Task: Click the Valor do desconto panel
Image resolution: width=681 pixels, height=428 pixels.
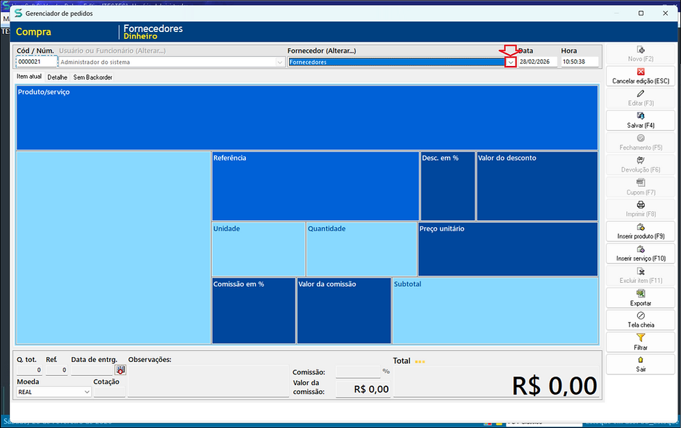Action: (x=537, y=186)
